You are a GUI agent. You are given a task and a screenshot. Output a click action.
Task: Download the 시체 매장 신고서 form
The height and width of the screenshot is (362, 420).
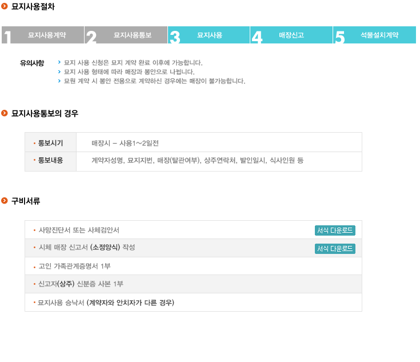coord(335,249)
